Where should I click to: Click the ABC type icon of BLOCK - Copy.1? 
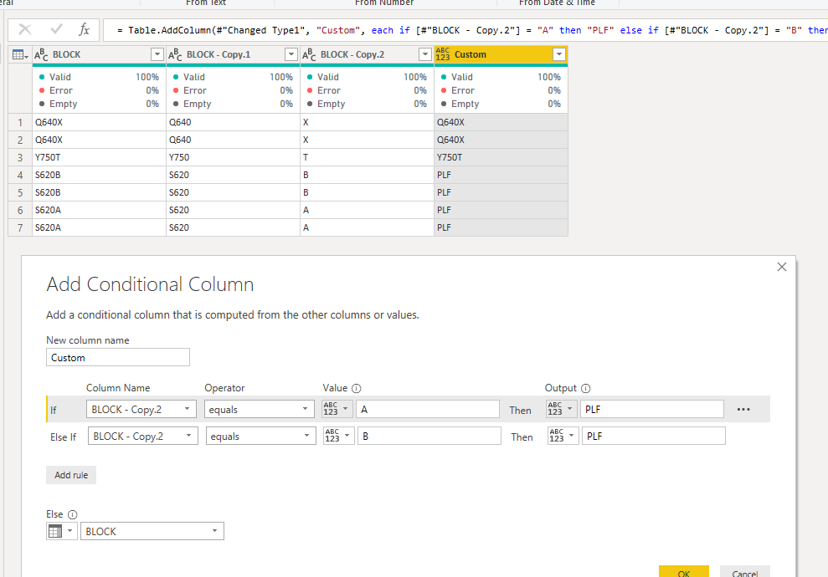pyautogui.click(x=175, y=54)
